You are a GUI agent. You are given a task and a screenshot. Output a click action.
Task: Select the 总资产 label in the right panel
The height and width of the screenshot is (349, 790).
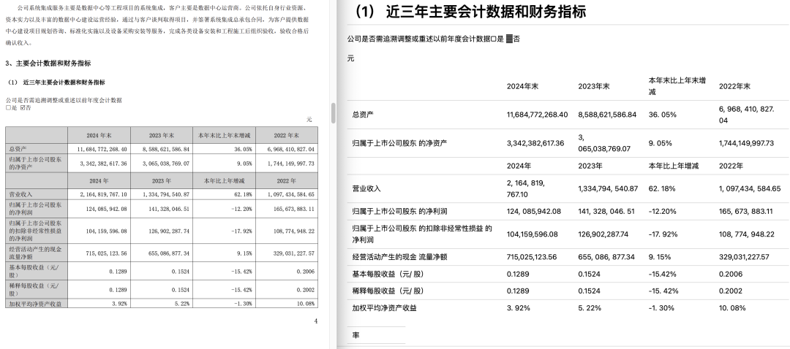(363, 115)
